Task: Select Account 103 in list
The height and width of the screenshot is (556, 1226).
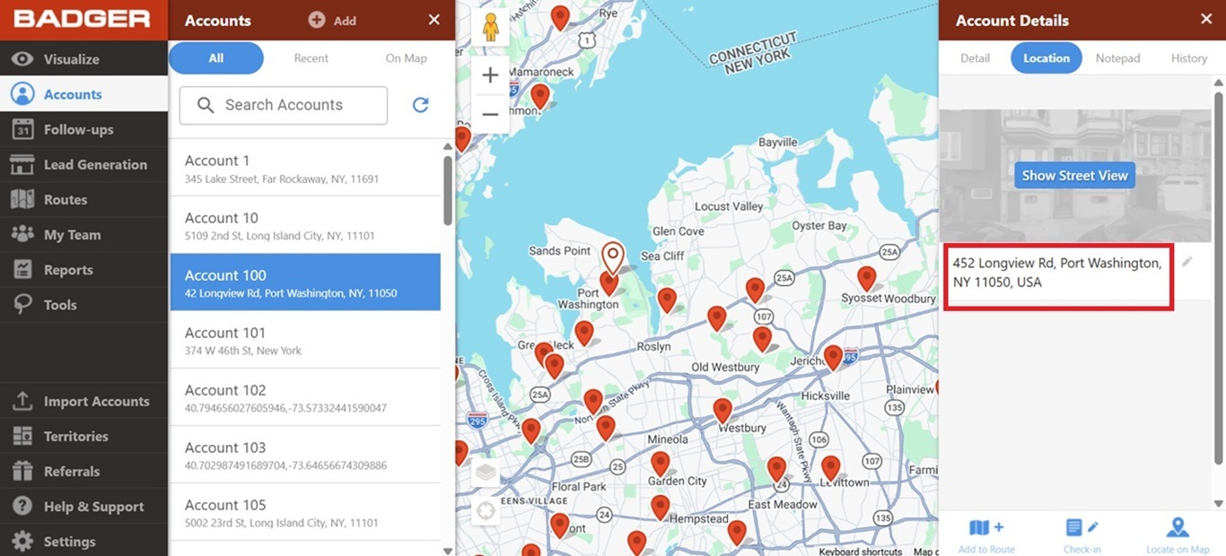Action: coord(305,455)
